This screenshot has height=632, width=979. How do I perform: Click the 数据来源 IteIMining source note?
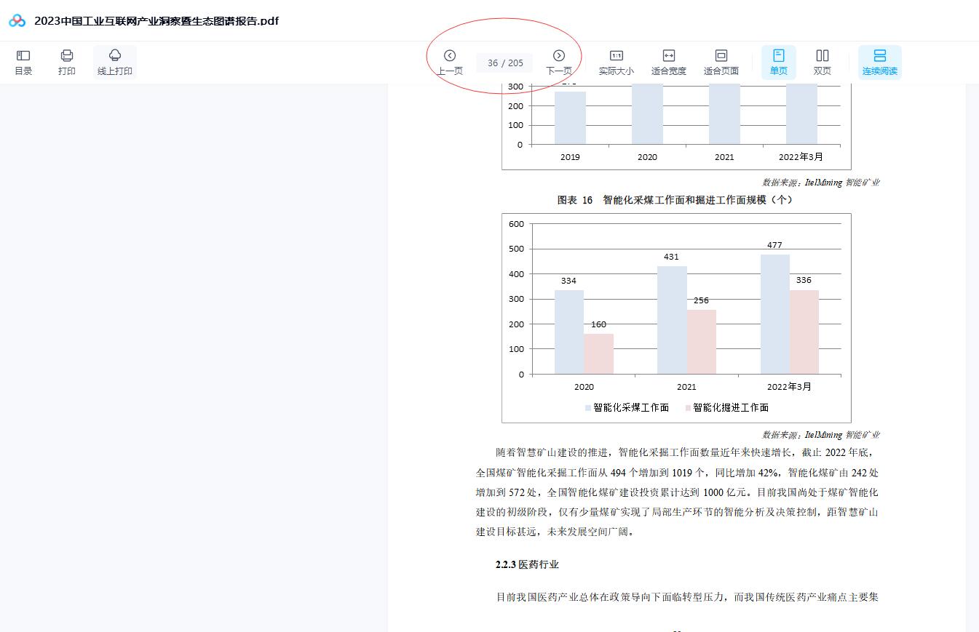(820, 434)
